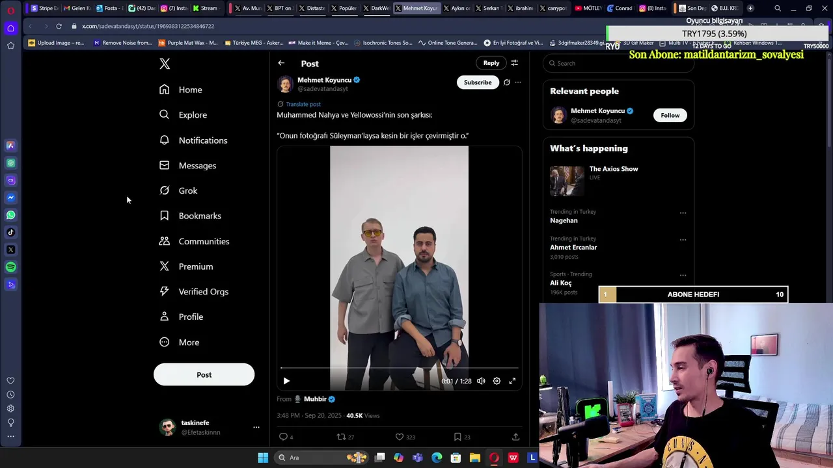Viewport: 833px width, 468px height.
Task: Toggle video fullscreen
Action: coord(512,381)
